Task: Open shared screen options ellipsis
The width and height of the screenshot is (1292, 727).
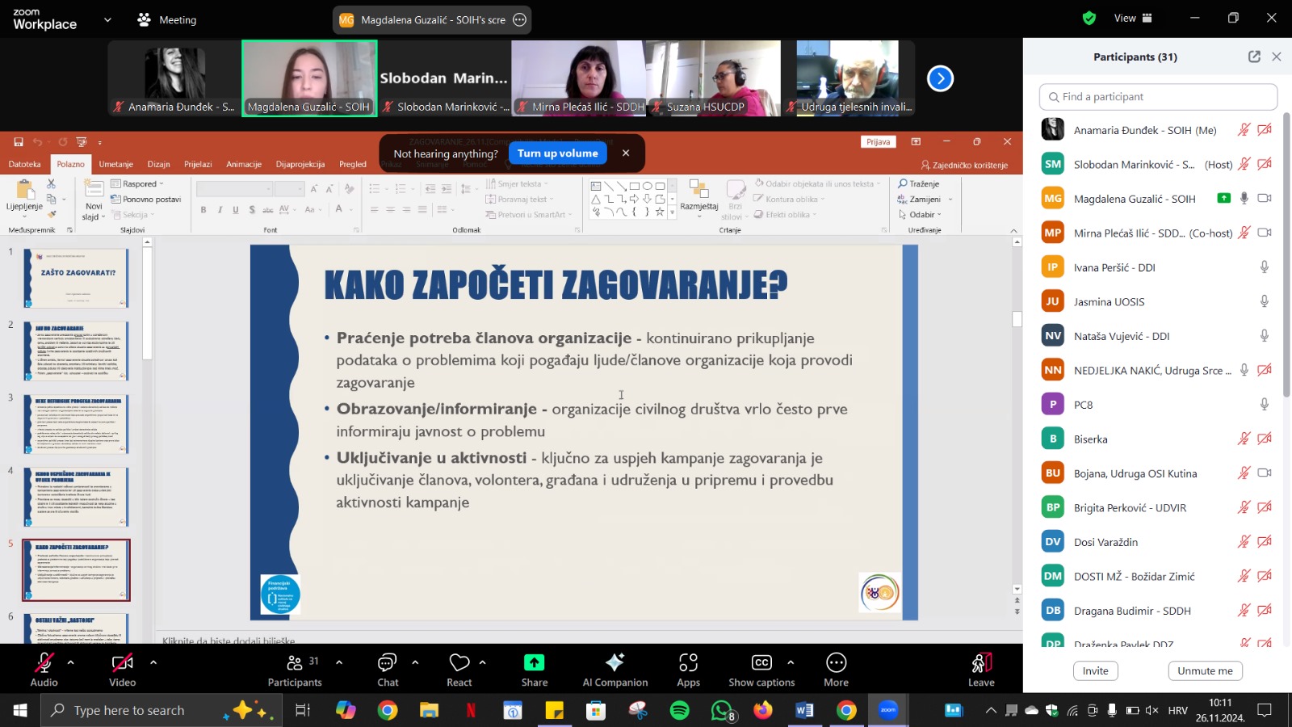Action: click(x=520, y=20)
